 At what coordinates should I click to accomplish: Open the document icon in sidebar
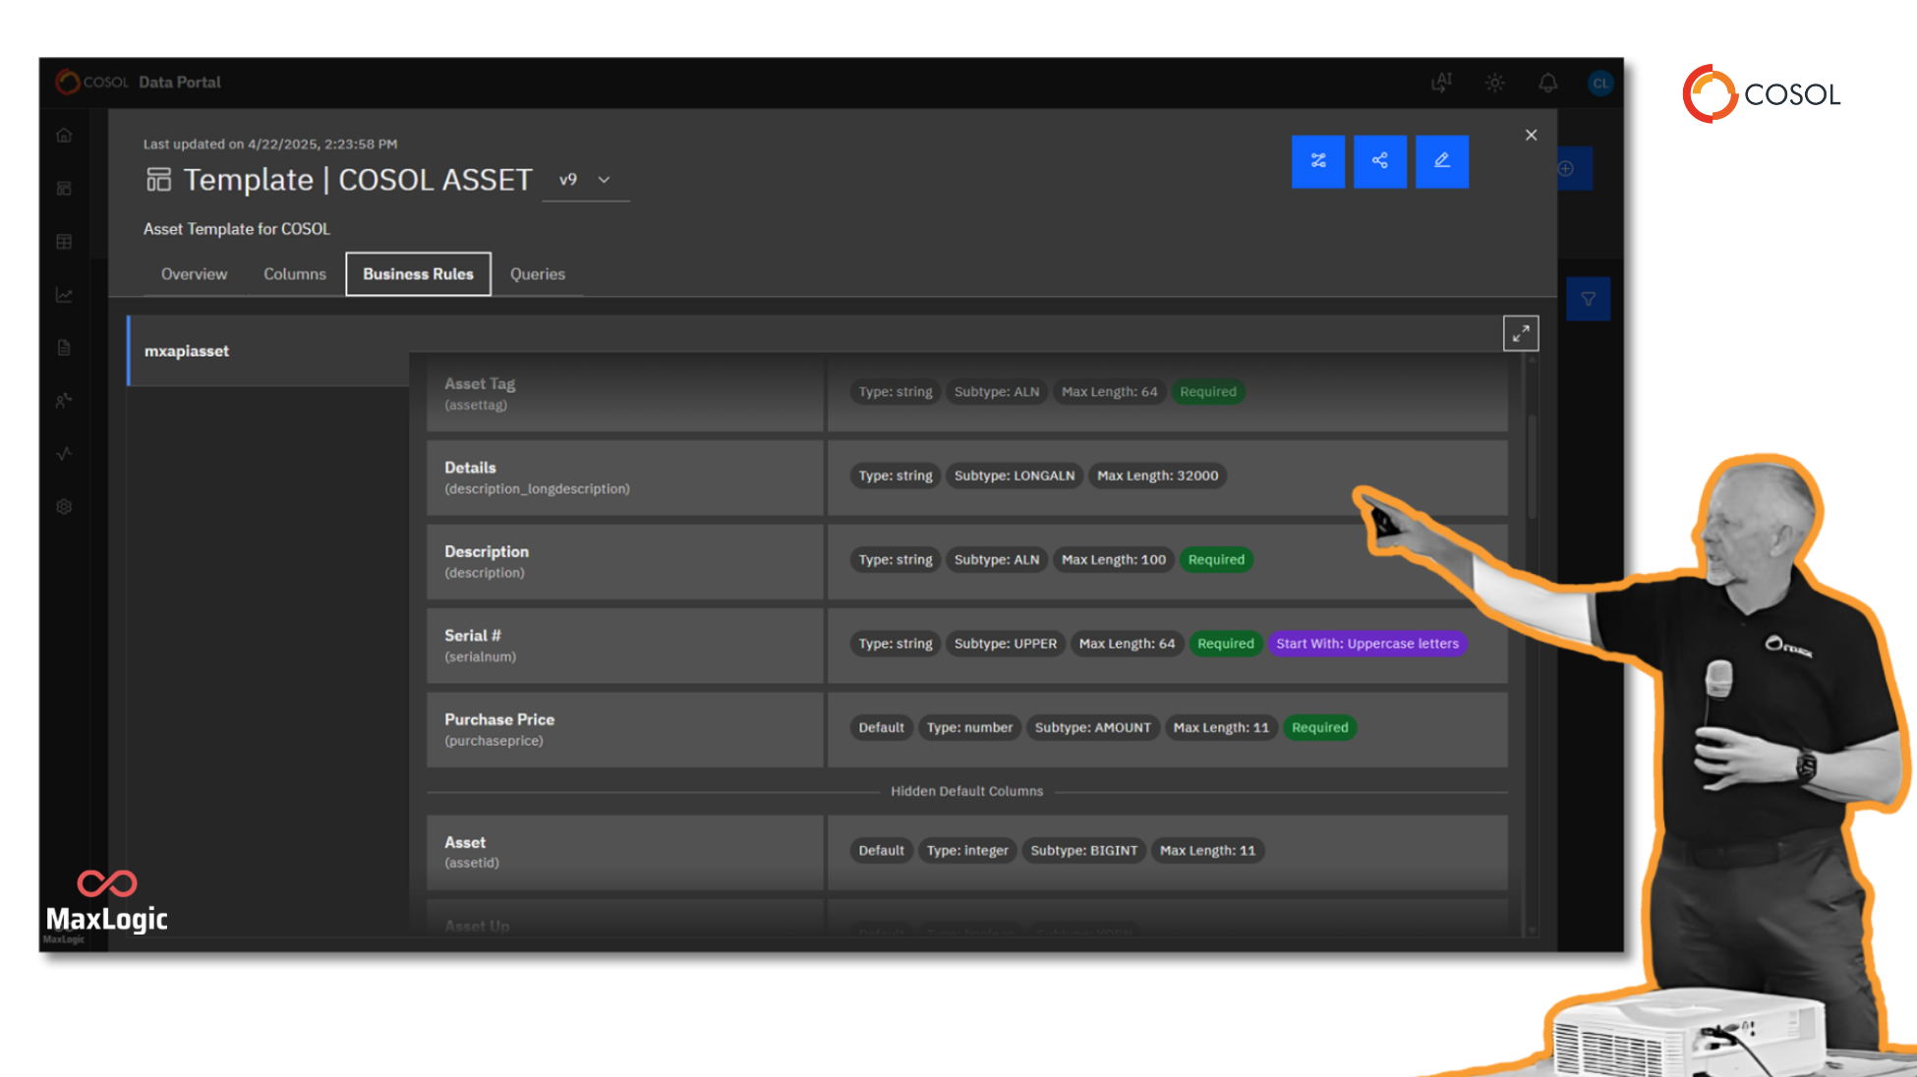coord(64,348)
